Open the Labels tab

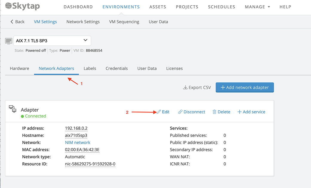[90, 68]
